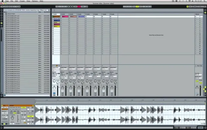Toggle the Track Activator button numbered 8
This screenshot has width=207, height=130.
click(x=112, y=91)
